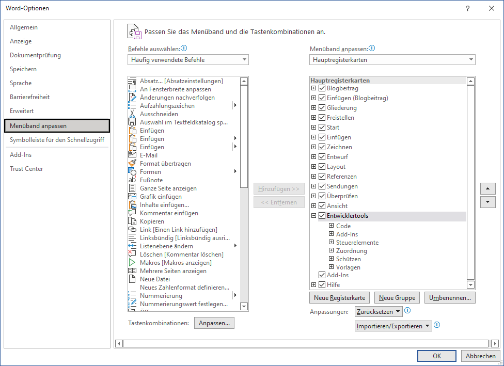Click the Neue Gruppe button

(397, 297)
